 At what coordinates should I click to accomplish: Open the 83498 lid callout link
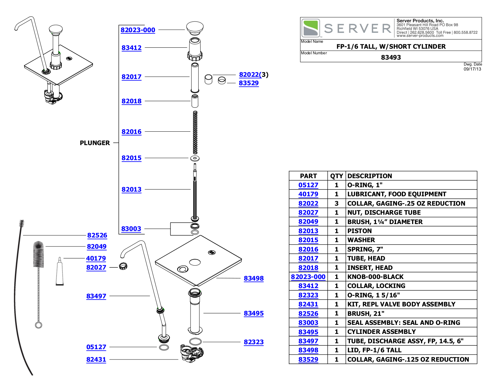254,278
